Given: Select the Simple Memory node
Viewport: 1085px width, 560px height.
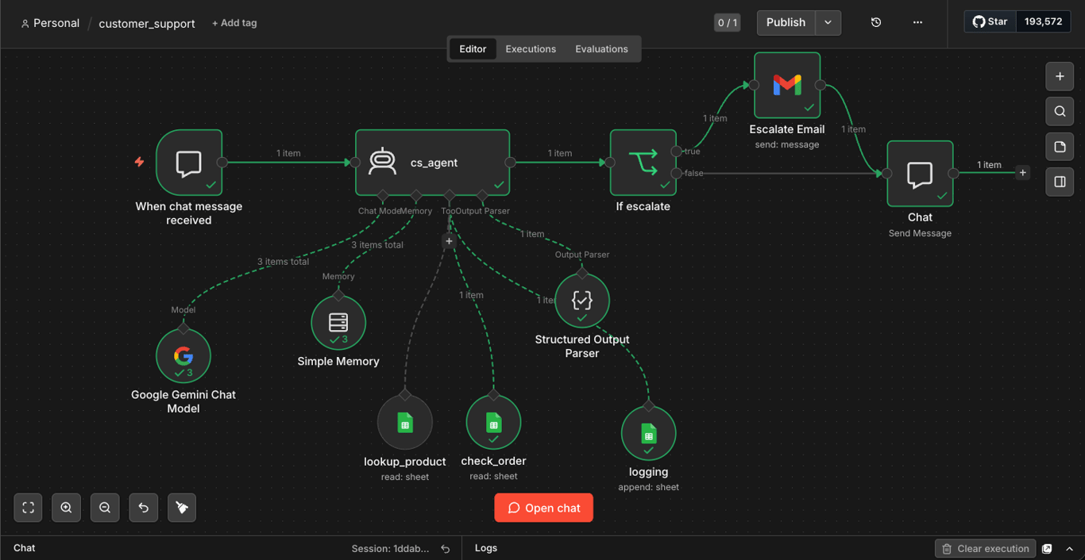Looking at the screenshot, I should pyautogui.click(x=338, y=323).
